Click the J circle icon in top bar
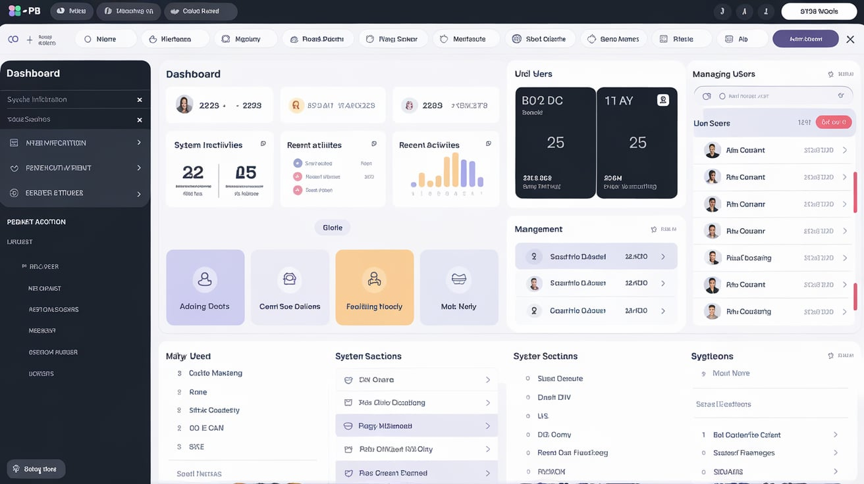Image resolution: width=864 pixels, height=484 pixels. 722,11
